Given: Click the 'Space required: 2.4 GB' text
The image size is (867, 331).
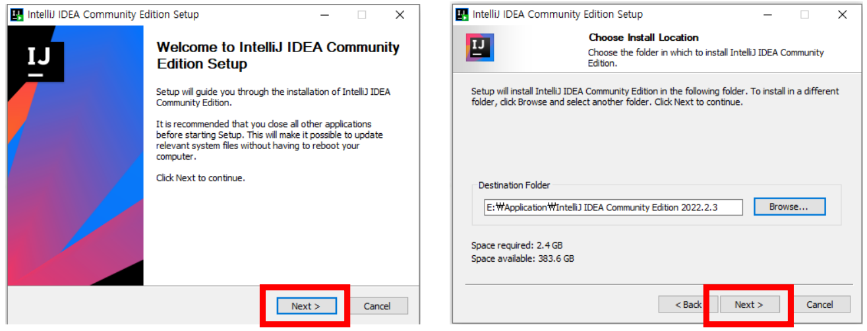Looking at the screenshot, I should [517, 246].
